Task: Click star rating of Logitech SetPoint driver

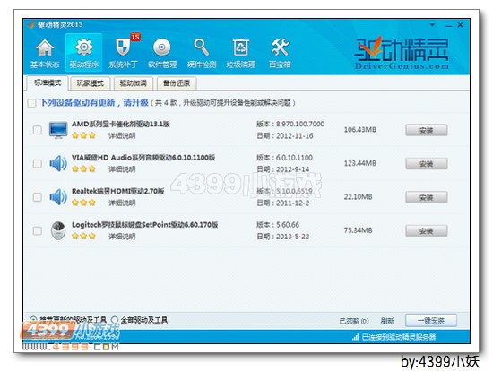Action: tap(83, 236)
